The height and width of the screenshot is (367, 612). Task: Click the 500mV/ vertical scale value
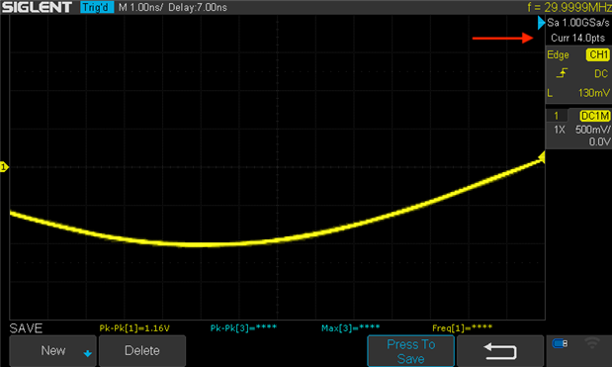click(593, 130)
